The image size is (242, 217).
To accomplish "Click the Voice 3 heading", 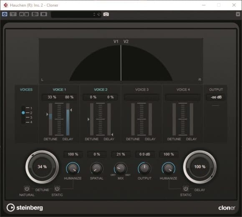I will tap(142, 90).
